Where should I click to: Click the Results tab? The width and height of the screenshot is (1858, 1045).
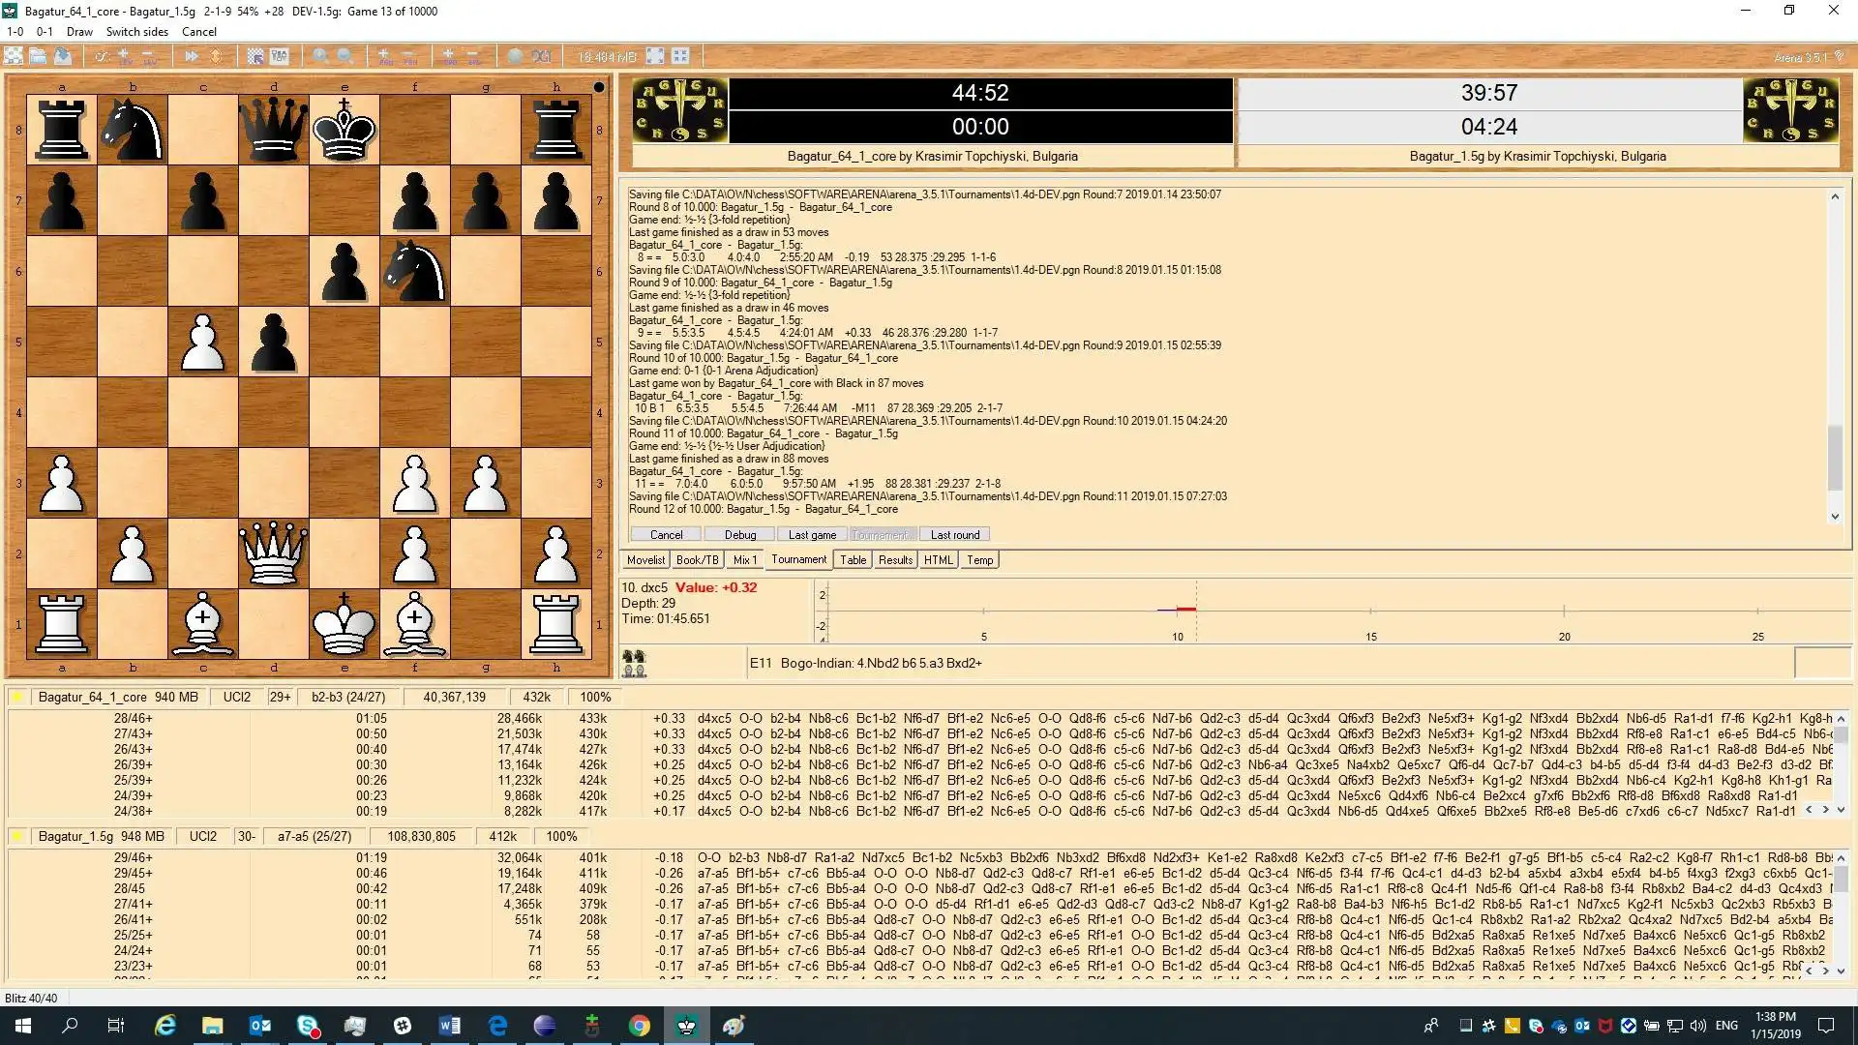coord(893,560)
